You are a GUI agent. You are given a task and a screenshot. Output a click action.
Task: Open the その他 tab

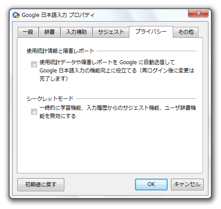(186, 32)
